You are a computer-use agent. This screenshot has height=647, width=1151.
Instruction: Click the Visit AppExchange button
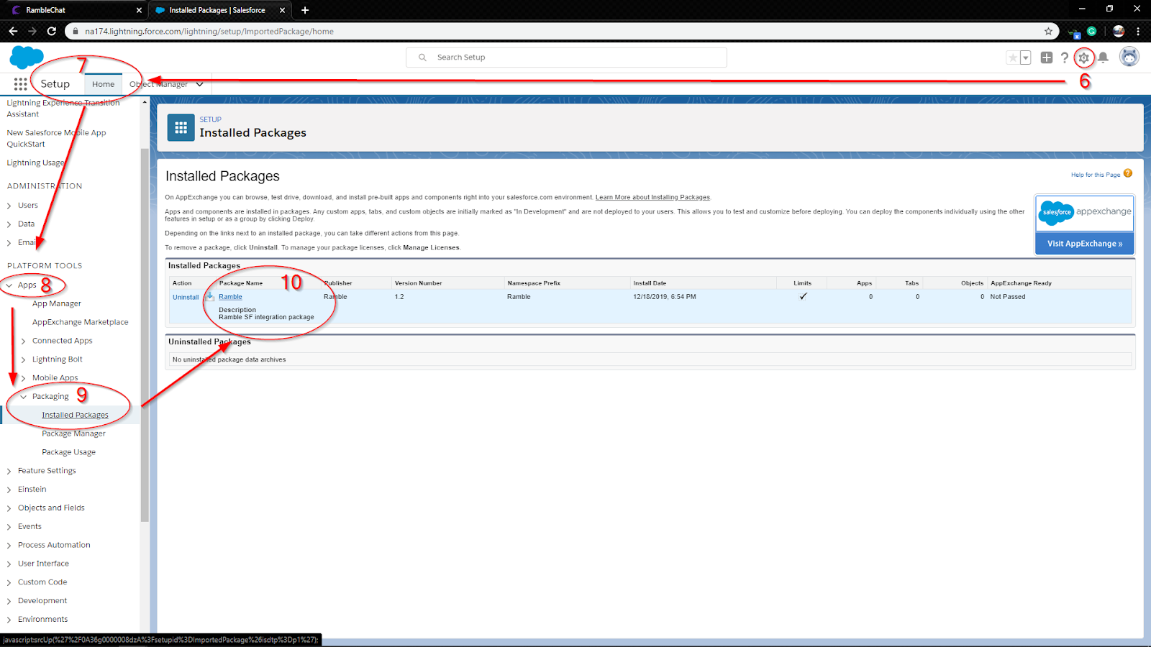click(x=1085, y=244)
